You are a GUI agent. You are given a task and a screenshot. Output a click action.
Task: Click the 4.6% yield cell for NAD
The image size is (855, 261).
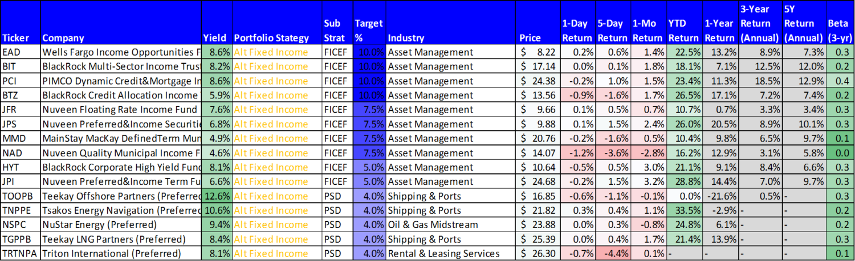tap(217, 153)
